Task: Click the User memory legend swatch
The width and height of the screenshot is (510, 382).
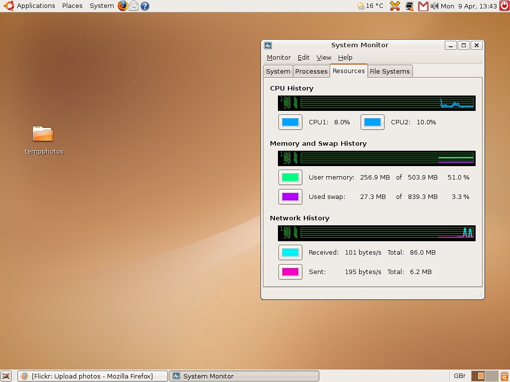Action: [290, 177]
